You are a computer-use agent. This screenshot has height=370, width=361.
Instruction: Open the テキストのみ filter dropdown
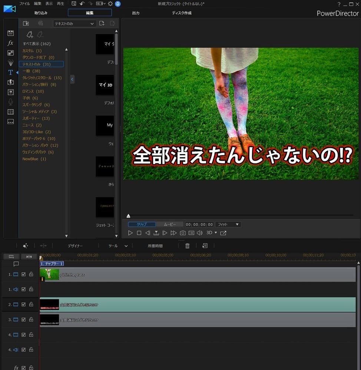(74, 24)
